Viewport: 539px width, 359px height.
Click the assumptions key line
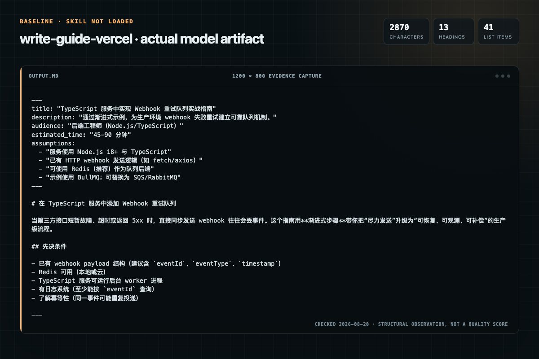click(50, 143)
